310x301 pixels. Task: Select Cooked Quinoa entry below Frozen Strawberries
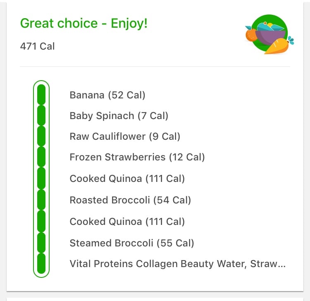click(127, 179)
